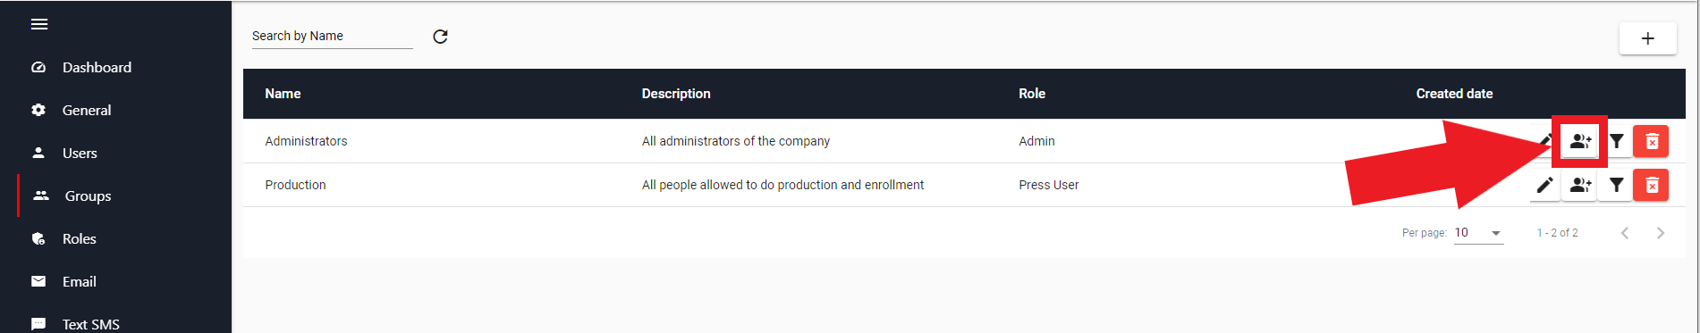Image resolution: width=1700 pixels, height=333 pixels.
Task: Expand the Per page dropdown
Action: coord(1478,233)
